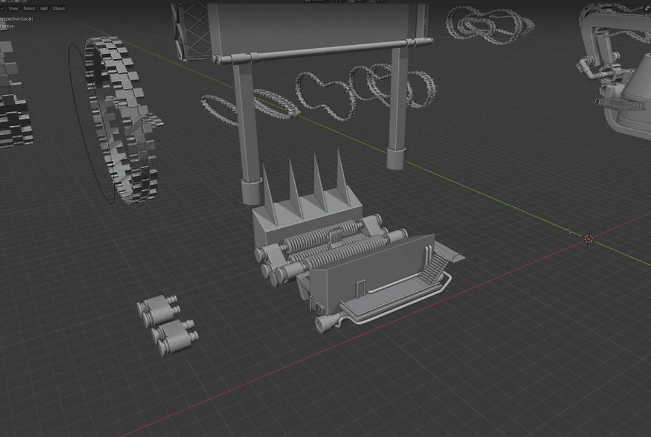The width and height of the screenshot is (651, 437).
Task: Open the Add menu in the viewport header
Action: click(x=44, y=8)
